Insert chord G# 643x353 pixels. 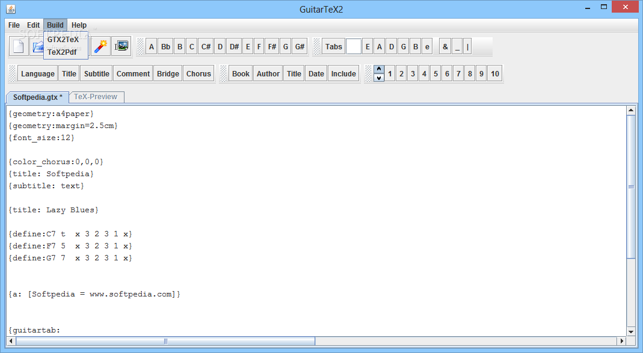pos(300,47)
